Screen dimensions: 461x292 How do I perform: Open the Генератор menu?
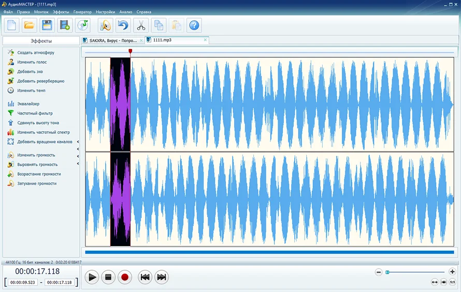tap(82, 11)
